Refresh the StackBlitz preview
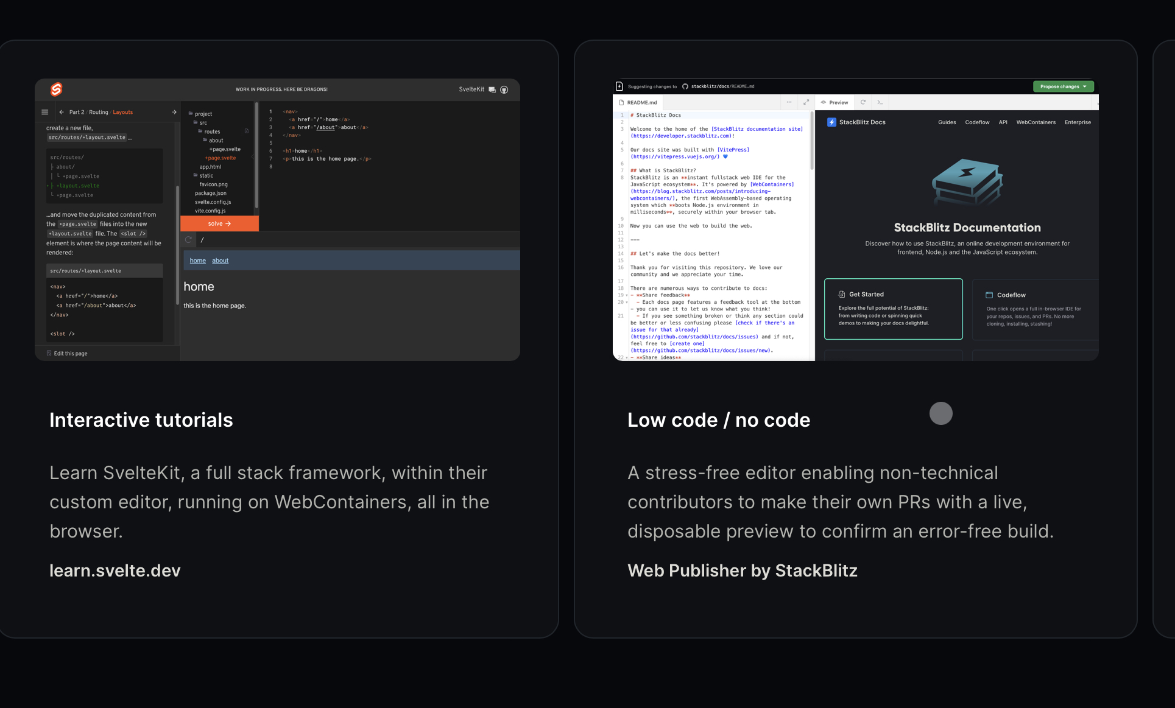This screenshot has height=708, width=1175. 863,102
